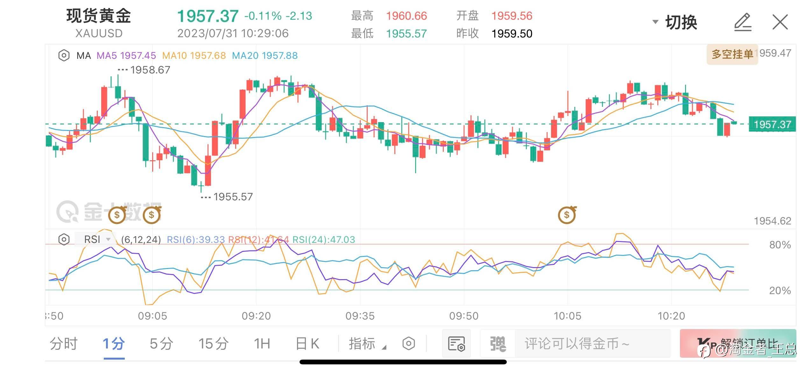
Task: Open MA indicator settings hexagon icon
Action: coord(64,56)
